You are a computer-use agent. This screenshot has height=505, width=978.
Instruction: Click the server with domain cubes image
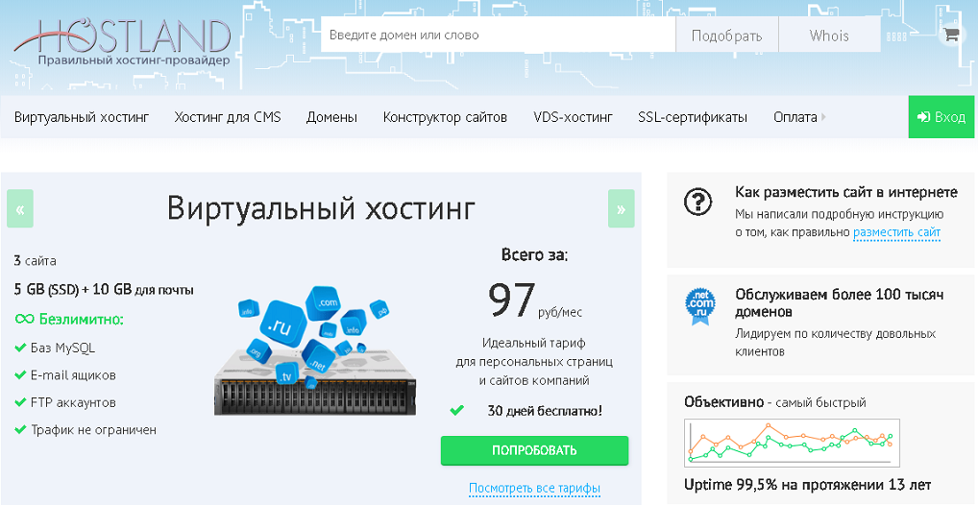(x=316, y=350)
